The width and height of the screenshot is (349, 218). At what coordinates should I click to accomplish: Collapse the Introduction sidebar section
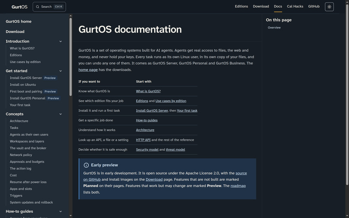61,42
